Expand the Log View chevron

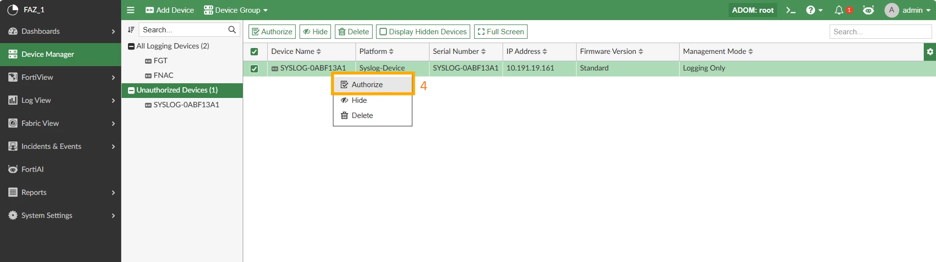point(113,100)
